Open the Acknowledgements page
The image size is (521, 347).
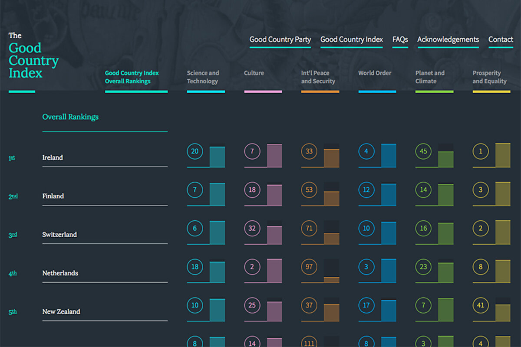click(448, 39)
